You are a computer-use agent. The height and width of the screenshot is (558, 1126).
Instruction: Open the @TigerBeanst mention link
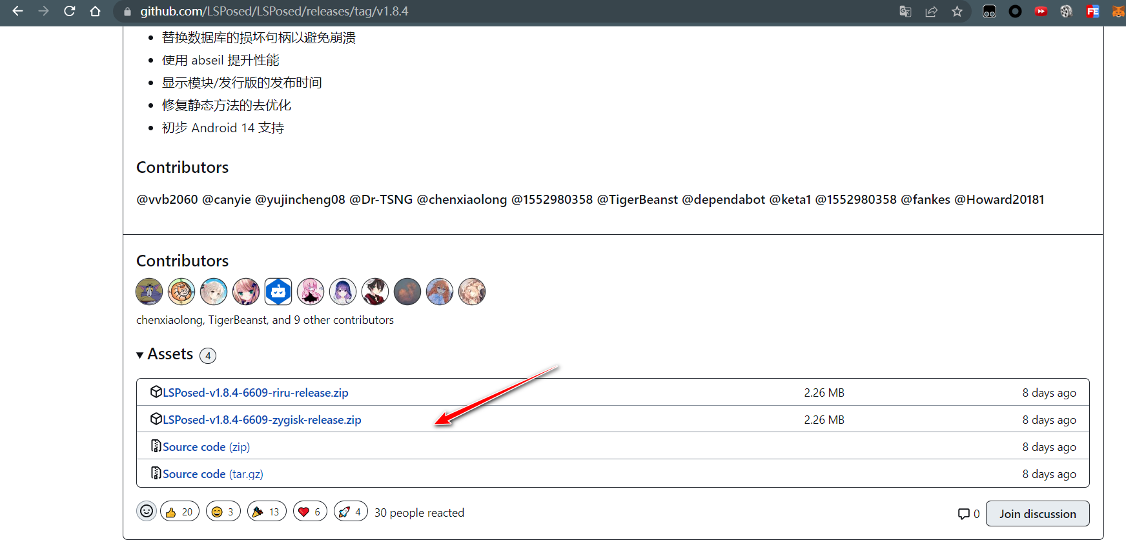637,200
